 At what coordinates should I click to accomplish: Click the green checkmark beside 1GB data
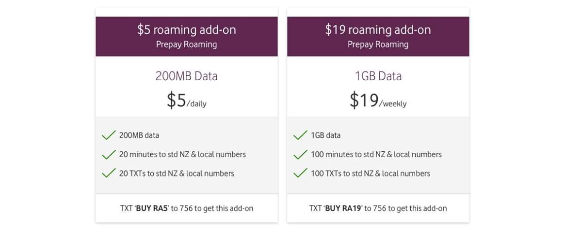point(300,135)
